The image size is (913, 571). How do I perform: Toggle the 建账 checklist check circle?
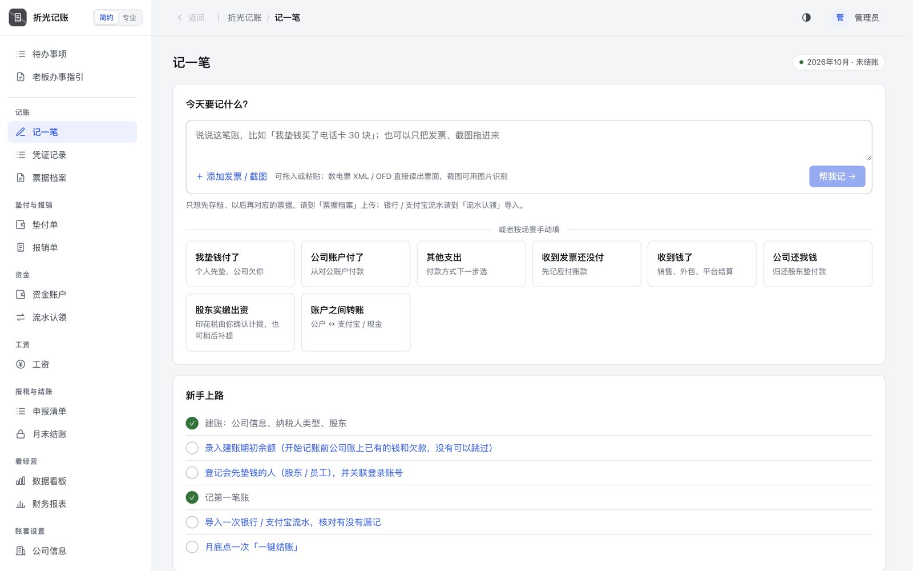coord(192,423)
